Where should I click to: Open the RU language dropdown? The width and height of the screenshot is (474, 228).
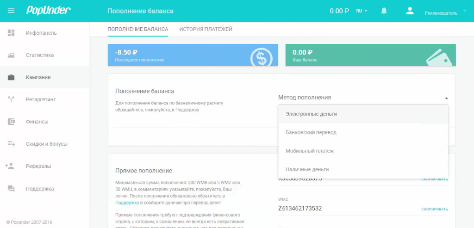362,11
